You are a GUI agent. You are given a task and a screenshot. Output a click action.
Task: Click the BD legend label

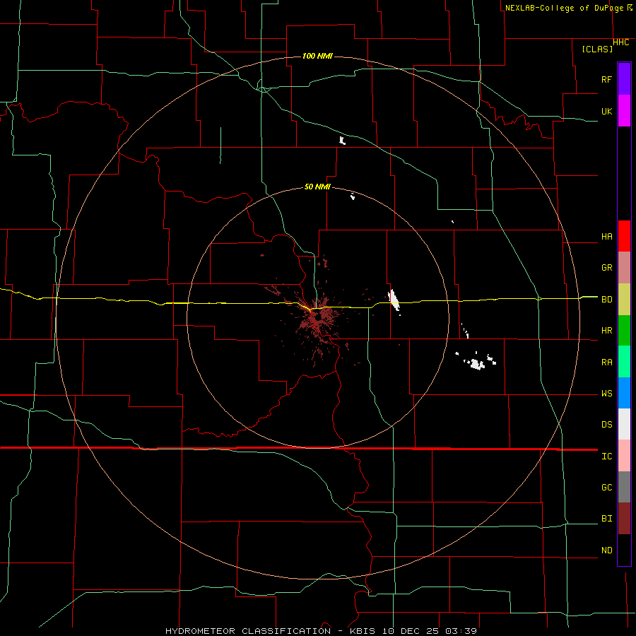606,300
